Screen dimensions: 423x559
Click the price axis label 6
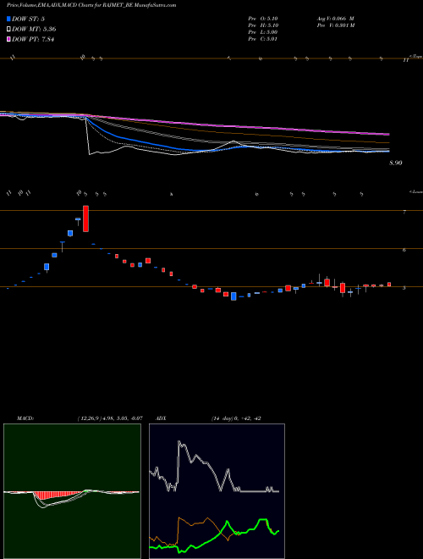(404, 250)
